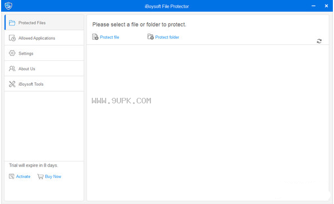The image size is (334, 204).
Task: Click the Activate key icon
Action: click(x=12, y=176)
